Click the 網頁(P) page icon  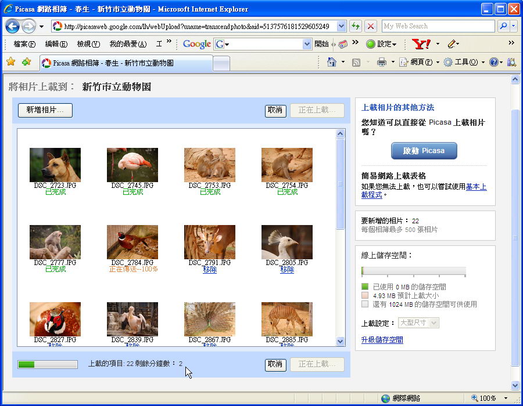click(x=404, y=62)
